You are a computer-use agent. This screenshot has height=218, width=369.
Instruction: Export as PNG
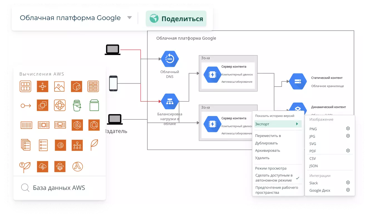click(x=313, y=129)
